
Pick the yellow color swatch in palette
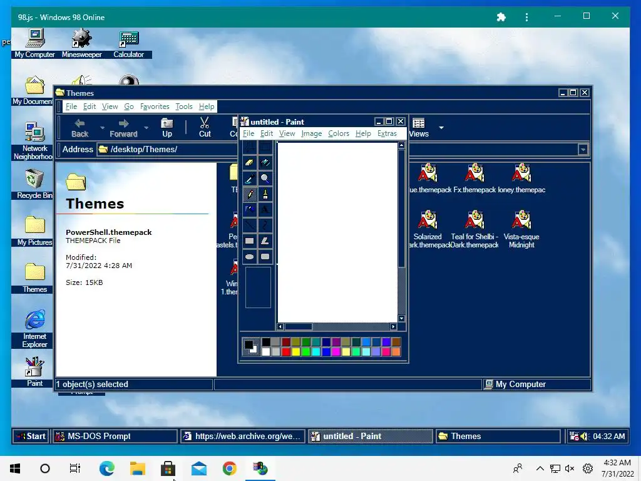(296, 352)
